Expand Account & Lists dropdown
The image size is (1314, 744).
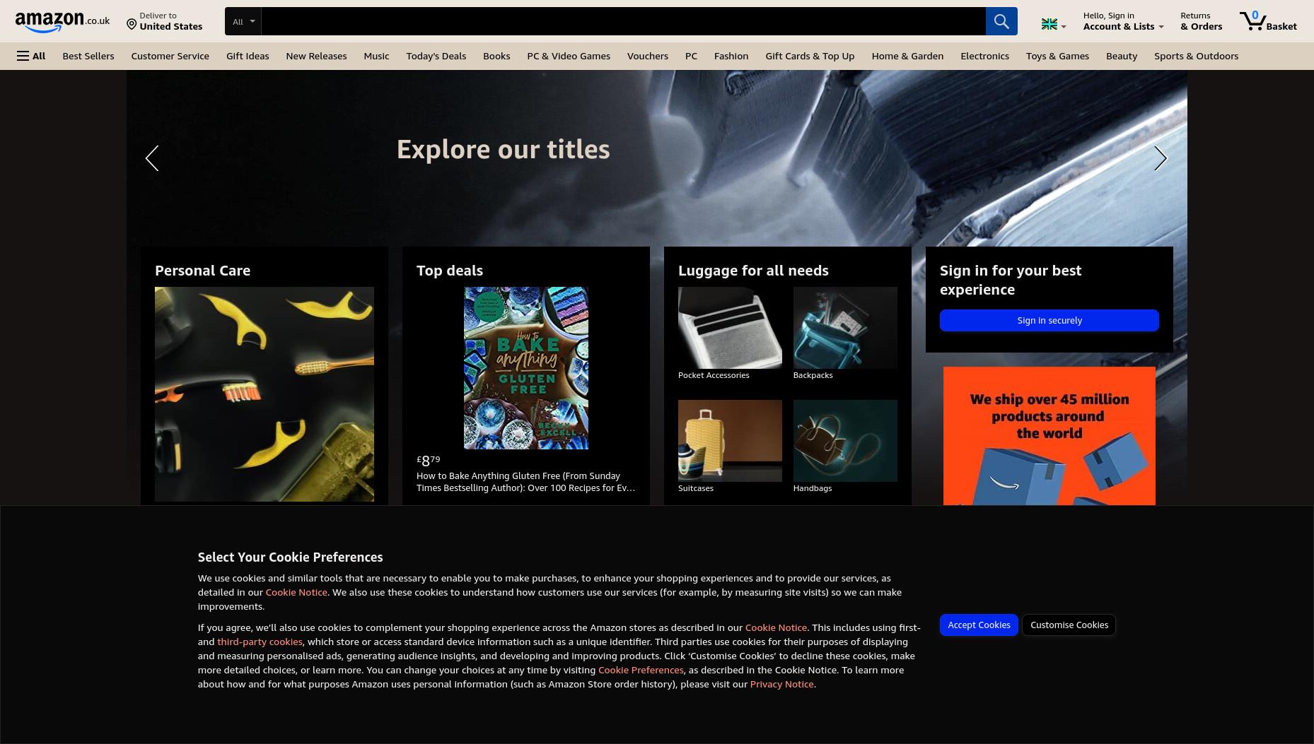coord(1123,21)
